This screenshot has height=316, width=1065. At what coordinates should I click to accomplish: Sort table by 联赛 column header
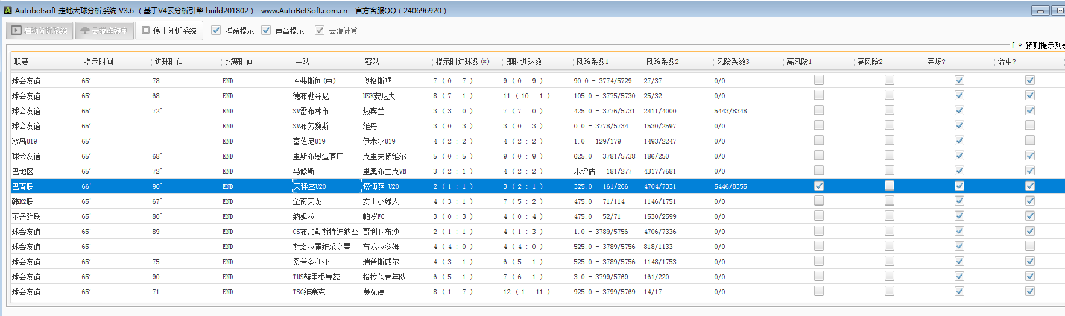pos(22,62)
